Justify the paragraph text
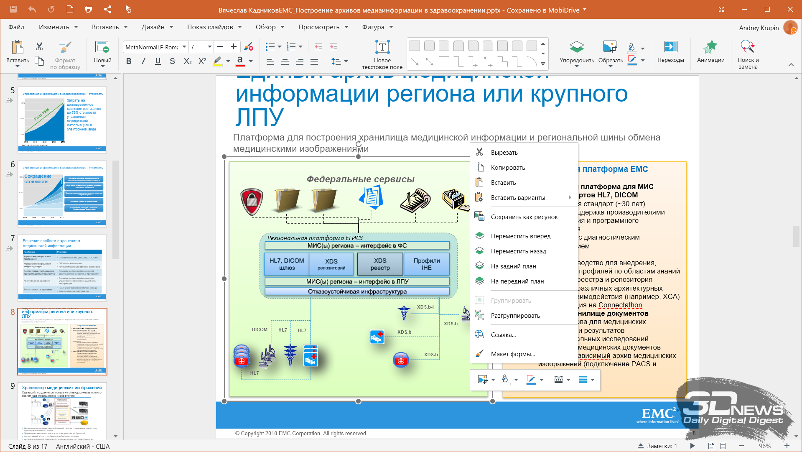This screenshot has height=452, width=802. [314, 61]
